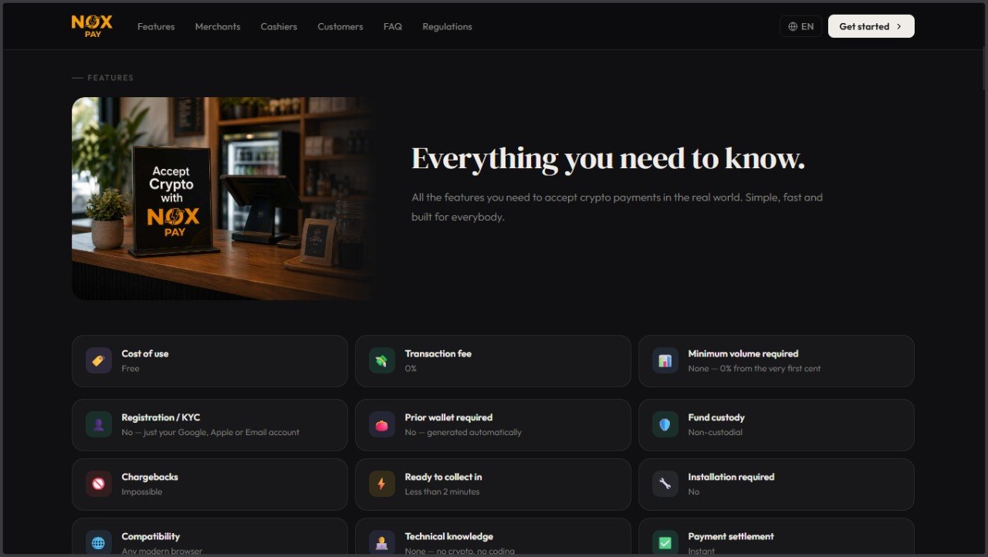Image resolution: width=988 pixels, height=557 pixels.
Task: Click 'Free' under Cost of use
Action: (x=130, y=368)
